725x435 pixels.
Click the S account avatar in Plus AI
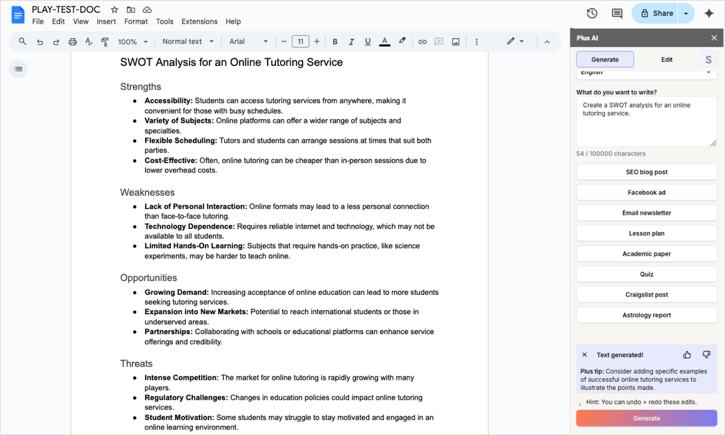[709, 59]
